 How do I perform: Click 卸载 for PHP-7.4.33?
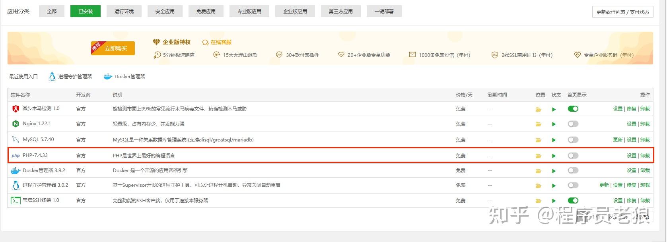645,155
